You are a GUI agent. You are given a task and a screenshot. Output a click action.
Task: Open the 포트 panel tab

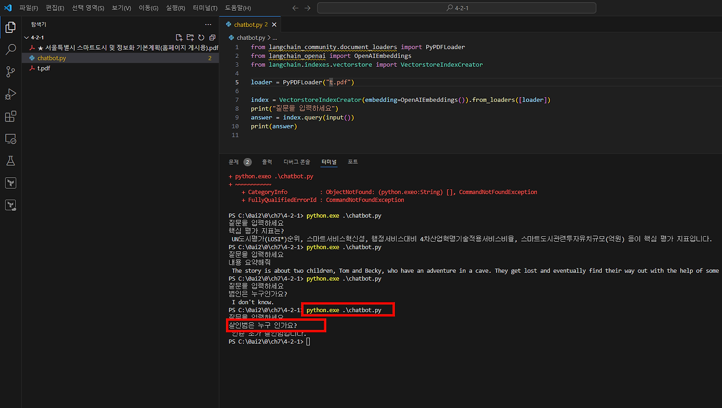click(x=353, y=162)
